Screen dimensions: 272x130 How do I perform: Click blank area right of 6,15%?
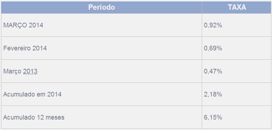point(246,117)
